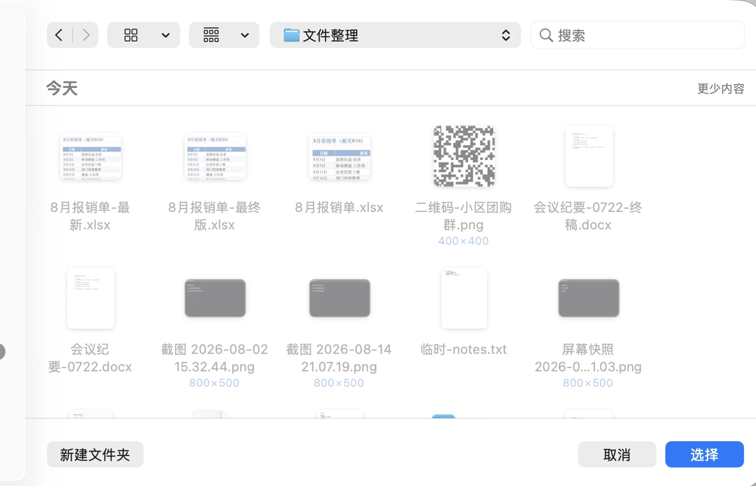Click the file name 8月报销单.xlsx
Screen dimensions: 756x486
(340, 208)
